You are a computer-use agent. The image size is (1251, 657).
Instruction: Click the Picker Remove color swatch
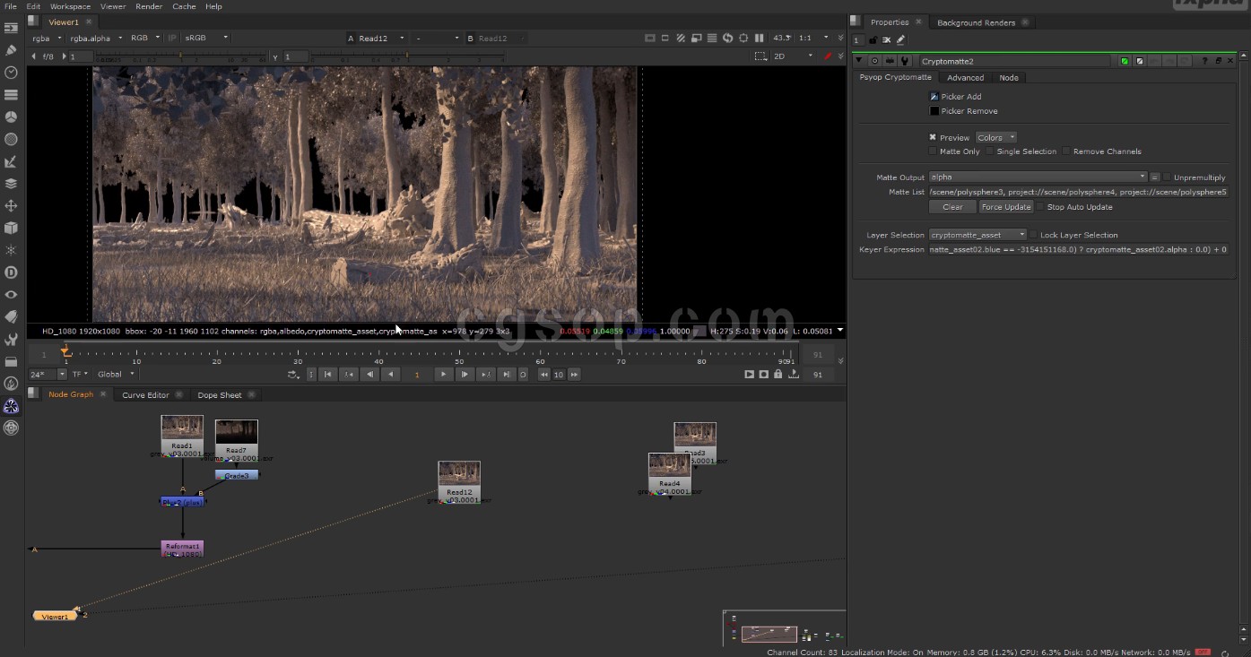934,111
